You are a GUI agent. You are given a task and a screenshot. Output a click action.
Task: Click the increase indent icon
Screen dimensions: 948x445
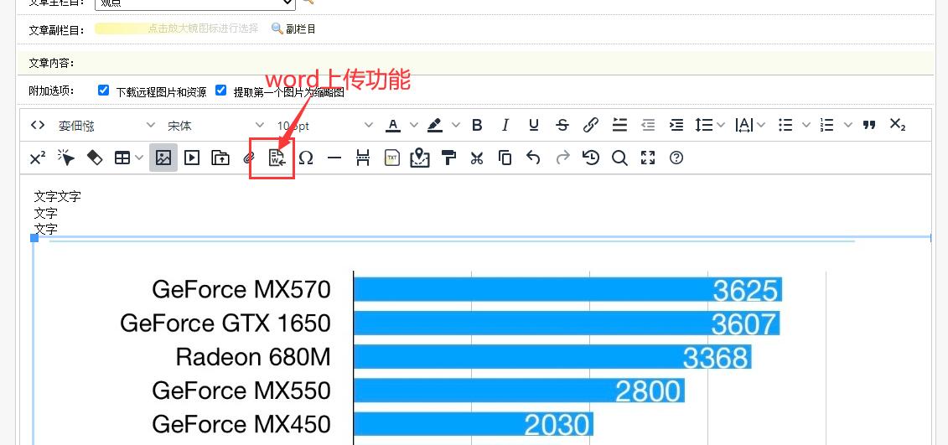(x=676, y=125)
